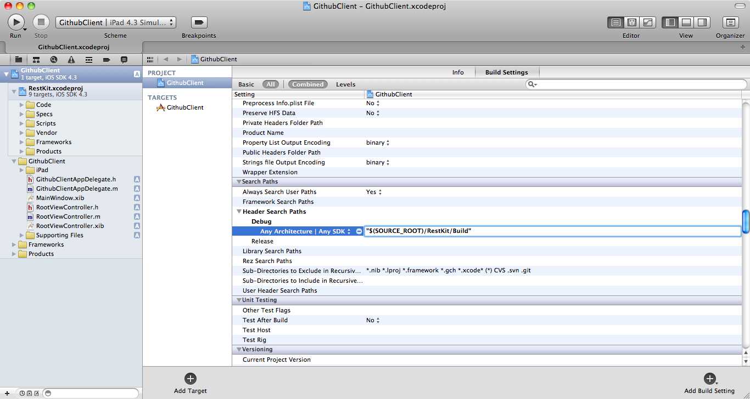Select Levels settings view
The image size is (750, 399).
pyautogui.click(x=345, y=84)
